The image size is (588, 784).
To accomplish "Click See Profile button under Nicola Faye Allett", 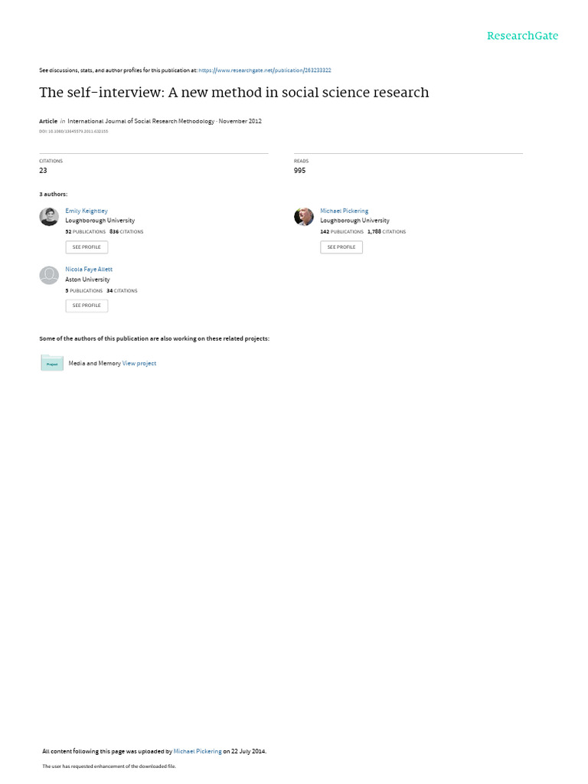I will 87,305.
